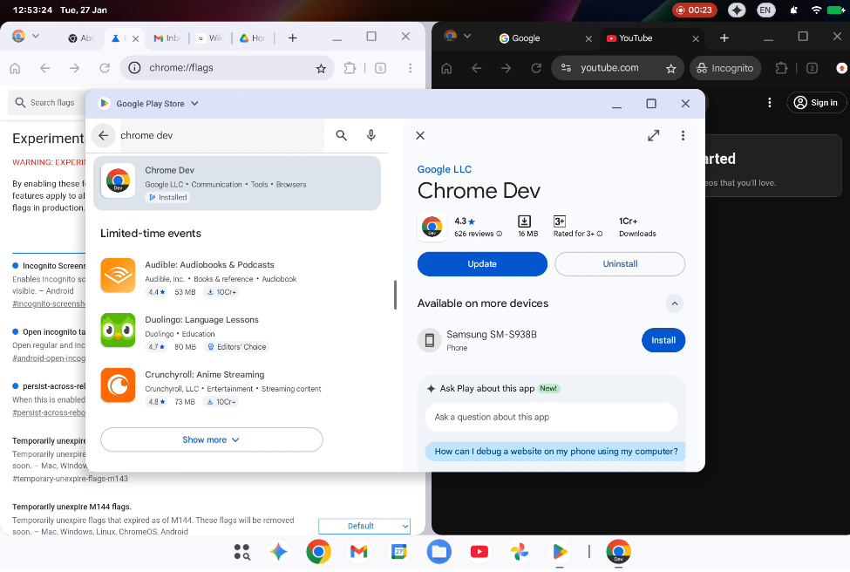Go back with the Play Store arrow
This screenshot has width=850, height=572.
click(104, 135)
